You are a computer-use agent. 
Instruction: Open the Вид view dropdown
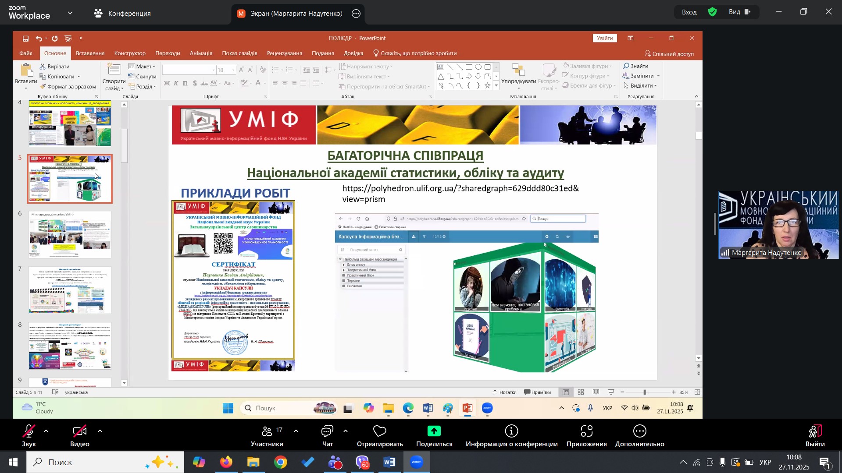tap(739, 12)
